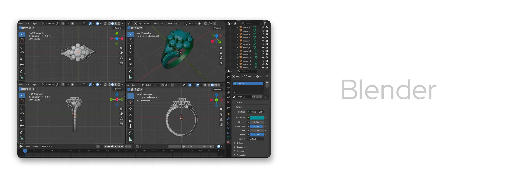Adjust the Alpha 1.000 slider

(x=257, y=135)
